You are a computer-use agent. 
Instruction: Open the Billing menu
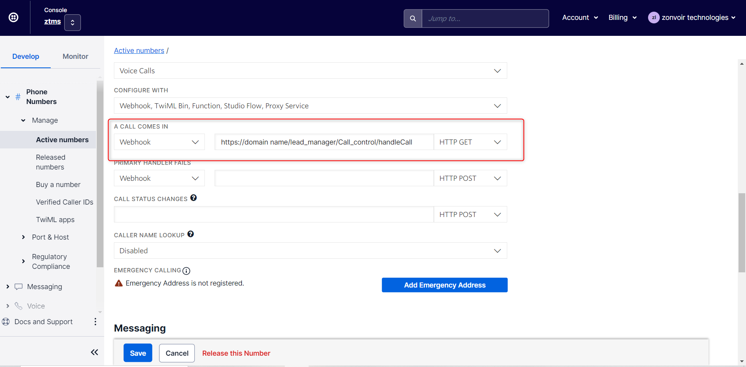[622, 18]
